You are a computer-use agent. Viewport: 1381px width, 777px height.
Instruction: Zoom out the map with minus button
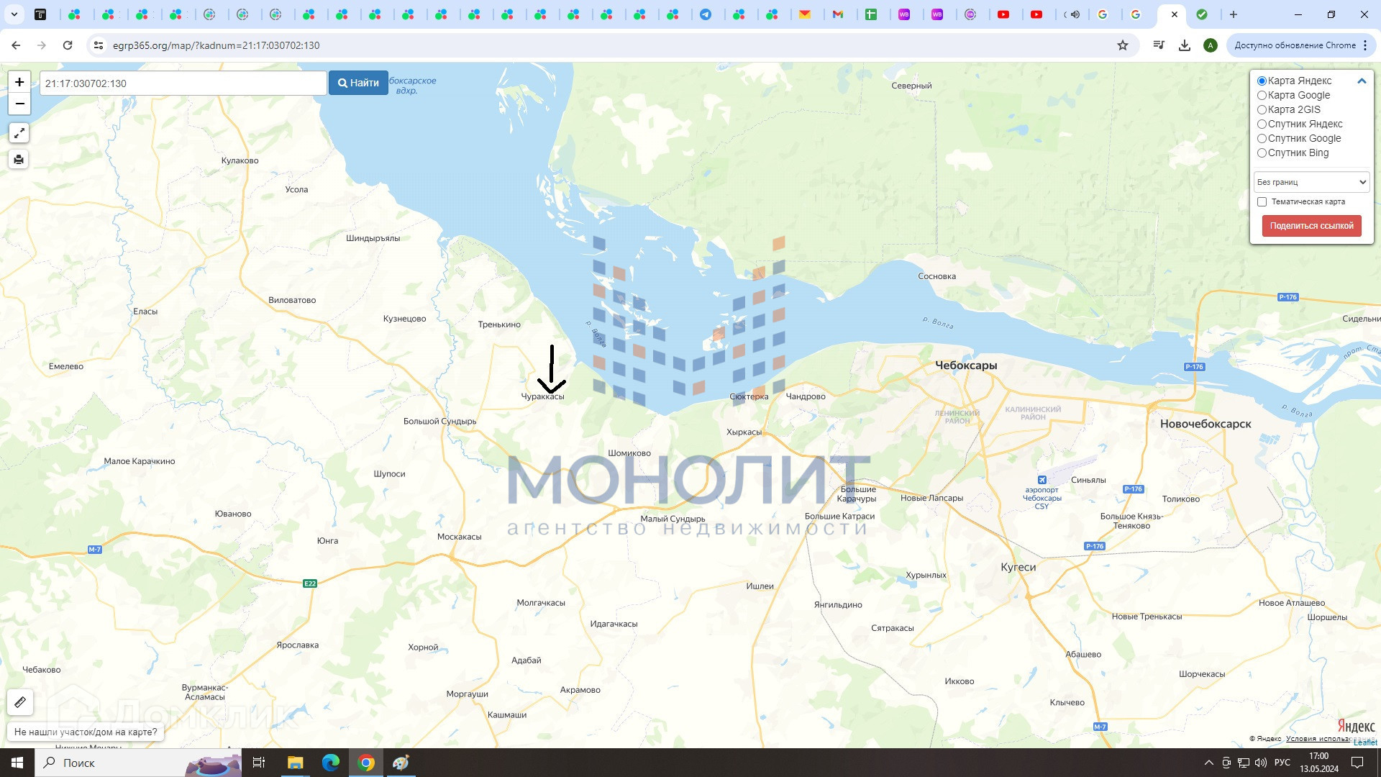pyautogui.click(x=19, y=104)
